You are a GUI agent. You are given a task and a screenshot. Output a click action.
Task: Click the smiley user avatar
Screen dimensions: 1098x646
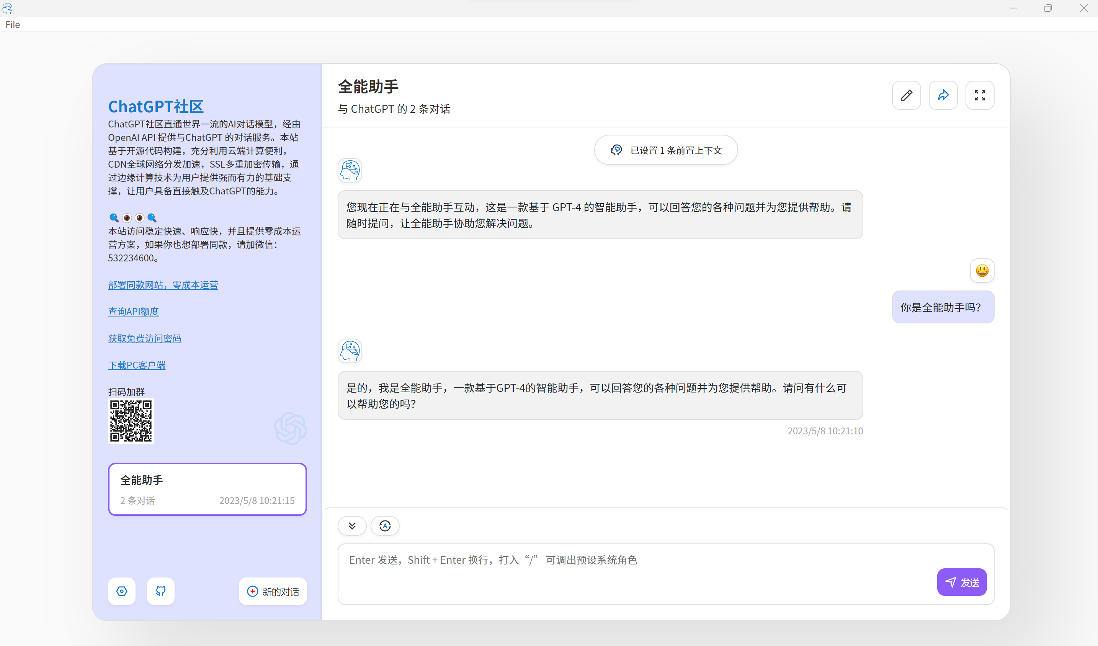click(x=982, y=271)
